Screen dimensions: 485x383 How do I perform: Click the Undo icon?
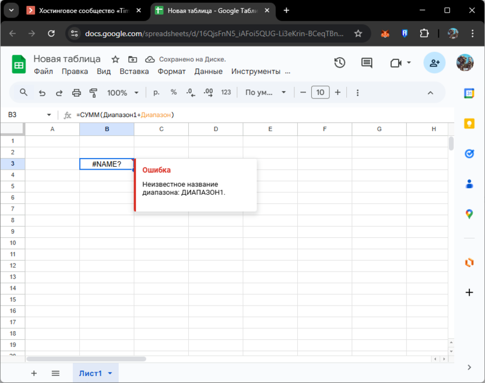coord(41,92)
